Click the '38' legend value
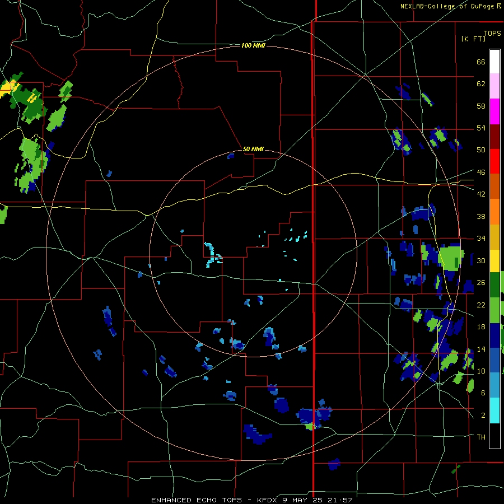 point(481,216)
